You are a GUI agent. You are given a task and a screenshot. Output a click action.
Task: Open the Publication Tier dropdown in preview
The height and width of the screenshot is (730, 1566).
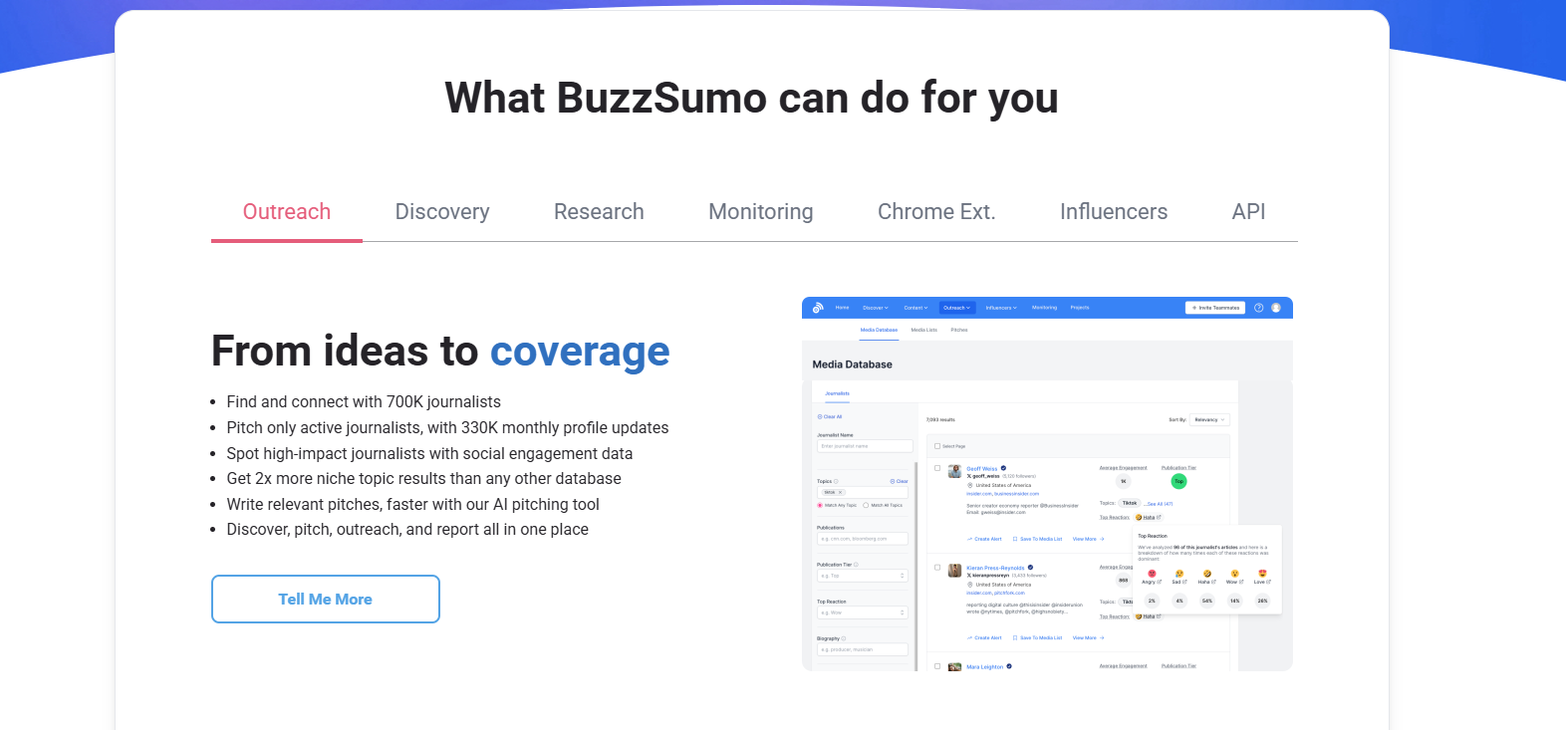[863, 576]
